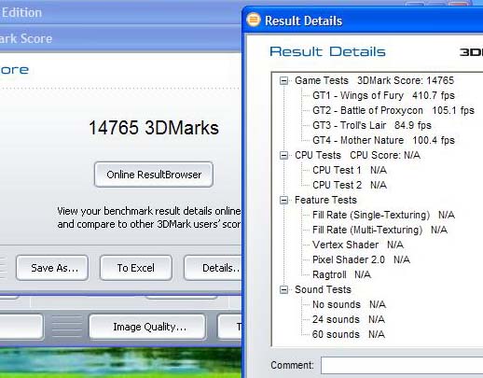Click the 14765 3DMarks score text
Viewport: 483px width, 378px height.
(x=154, y=128)
